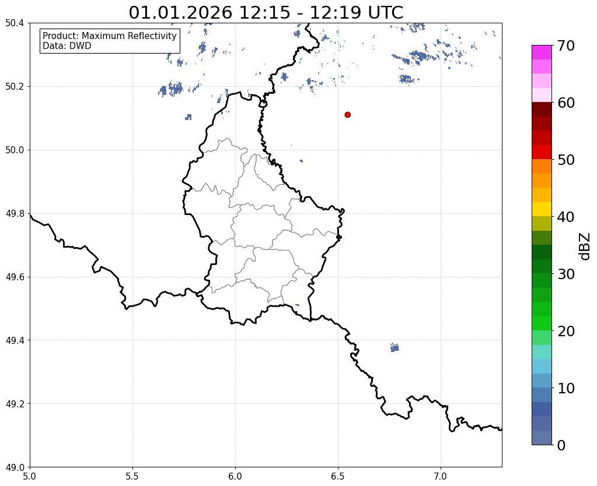Click the colorbar tick label '50'
This screenshot has height=486, width=597.
pos(566,160)
